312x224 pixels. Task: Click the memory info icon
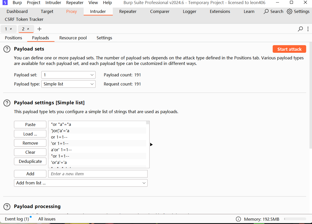tap(238, 219)
